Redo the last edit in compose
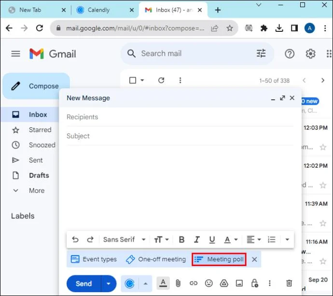The height and width of the screenshot is (296, 333). coord(90,240)
